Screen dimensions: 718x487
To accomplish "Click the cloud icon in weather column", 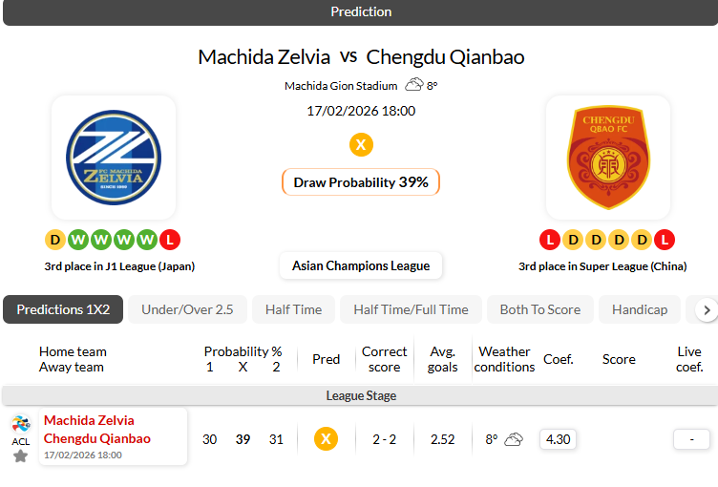I will [514, 439].
